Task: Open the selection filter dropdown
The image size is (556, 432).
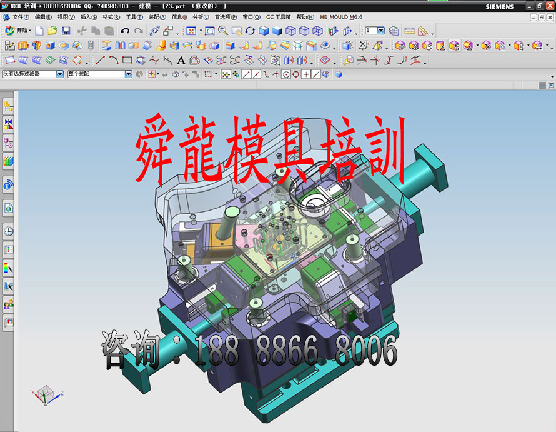Action: click(60, 74)
